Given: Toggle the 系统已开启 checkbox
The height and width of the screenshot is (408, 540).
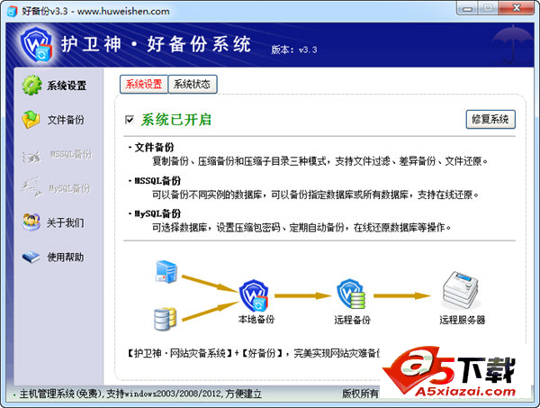Looking at the screenshot, I should tap(130, 120).
